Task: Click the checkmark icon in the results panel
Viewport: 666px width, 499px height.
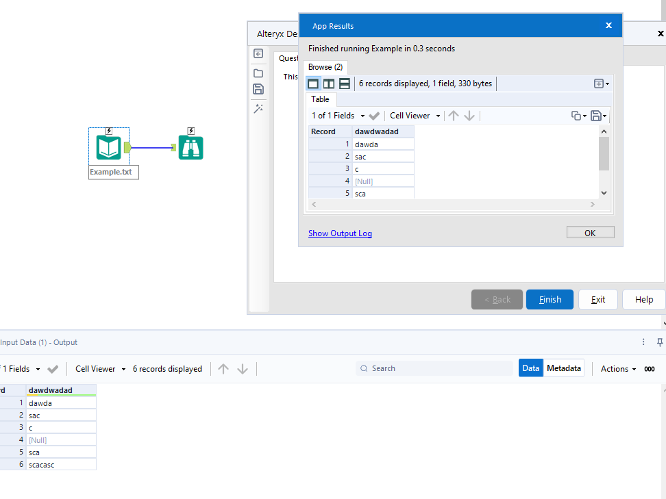Action: point(53,369)
